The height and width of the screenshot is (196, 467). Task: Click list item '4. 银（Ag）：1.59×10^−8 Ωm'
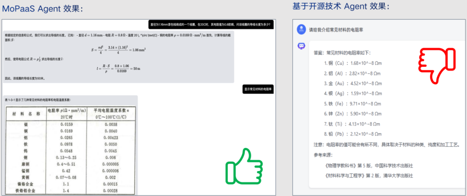coord(353,94)
